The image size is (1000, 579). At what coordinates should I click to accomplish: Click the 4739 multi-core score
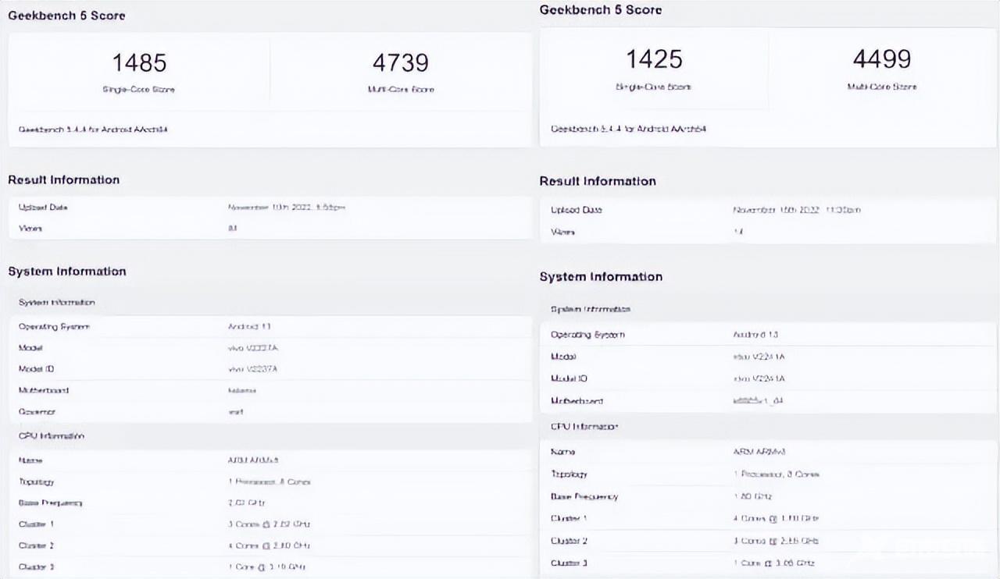[x=401, y=62]
